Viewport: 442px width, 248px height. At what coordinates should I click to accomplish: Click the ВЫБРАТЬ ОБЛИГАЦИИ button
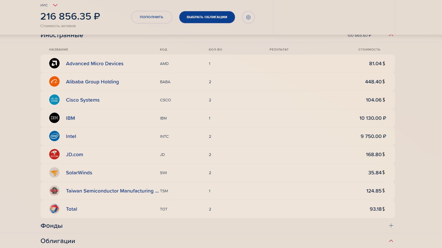pyautogui.click(x=207, y=17)
